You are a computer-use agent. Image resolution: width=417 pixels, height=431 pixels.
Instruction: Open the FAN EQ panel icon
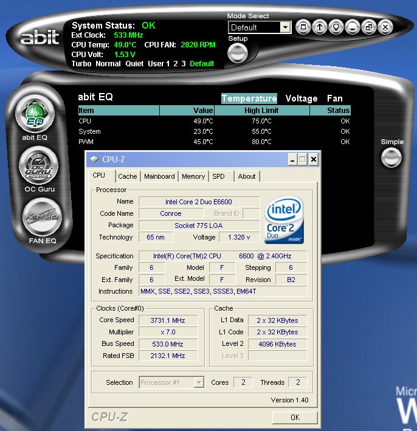[42, 217]
